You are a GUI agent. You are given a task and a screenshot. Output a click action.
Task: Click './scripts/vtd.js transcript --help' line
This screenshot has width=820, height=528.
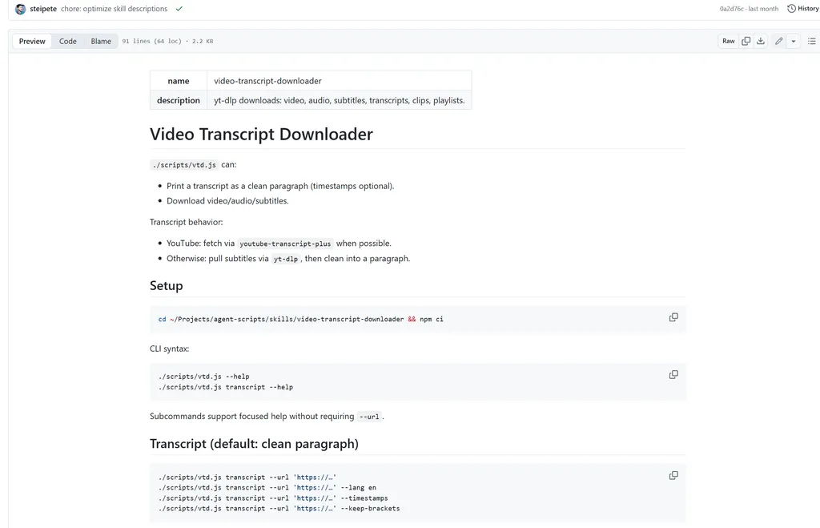(x=225, y=387)
